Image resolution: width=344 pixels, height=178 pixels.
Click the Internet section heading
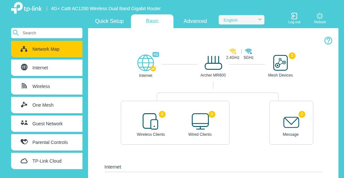pyautogui.click(x=113, y=167)
